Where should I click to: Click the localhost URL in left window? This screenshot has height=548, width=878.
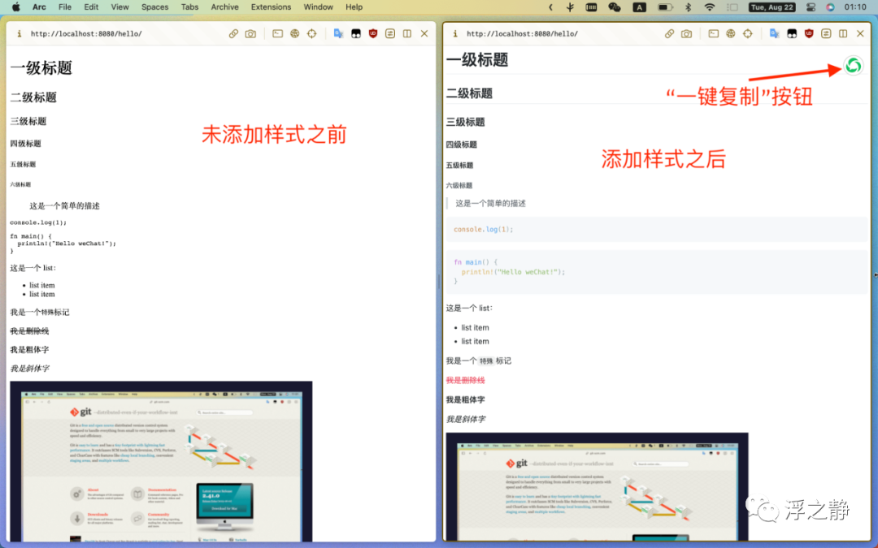[86, 33]
